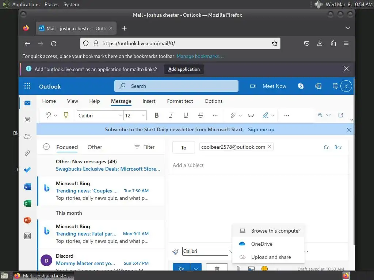Open Mail in the left sidebar
374x280 pixels.
[x=27, y=103]
